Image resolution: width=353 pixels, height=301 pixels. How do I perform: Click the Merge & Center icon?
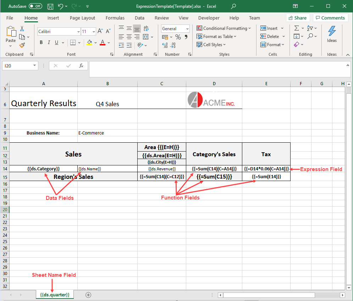coord(146,37)
